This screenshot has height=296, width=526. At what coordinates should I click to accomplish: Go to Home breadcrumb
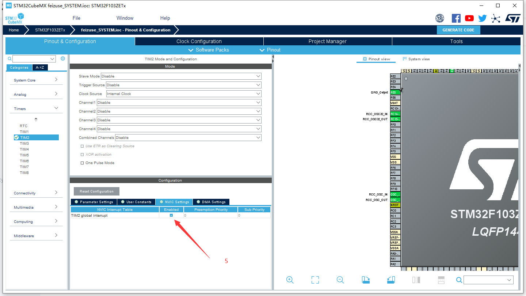14,30
